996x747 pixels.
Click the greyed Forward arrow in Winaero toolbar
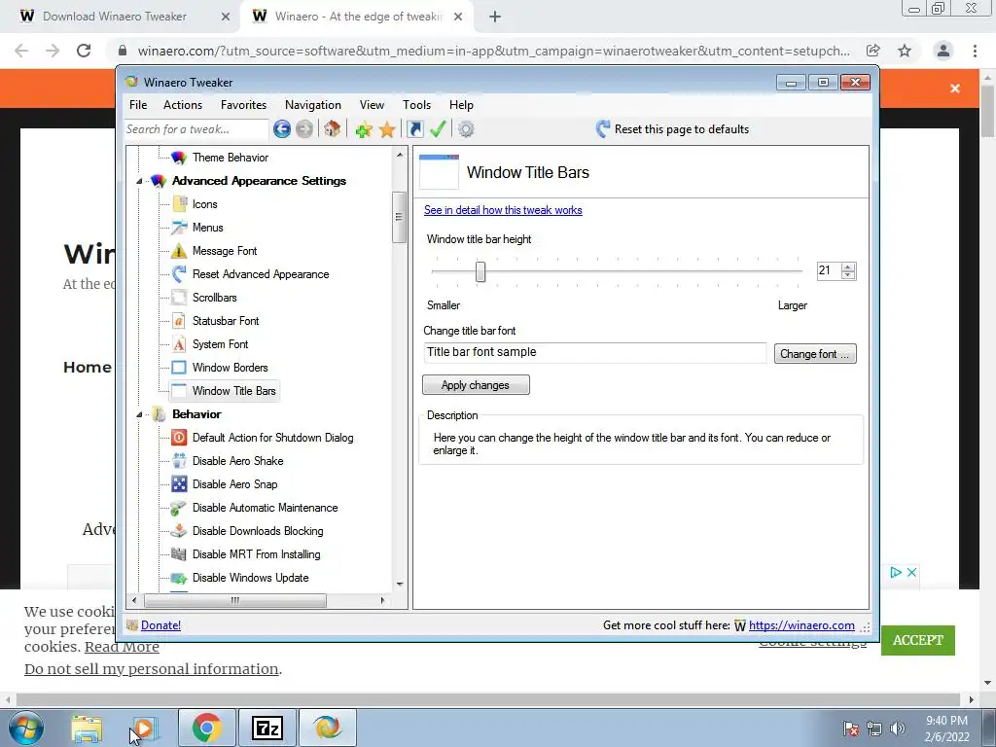coord(304,129)
